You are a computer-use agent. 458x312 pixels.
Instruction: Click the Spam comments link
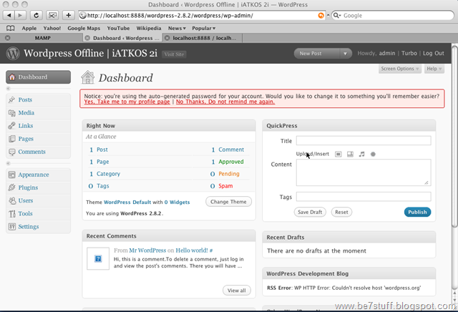[225, 186]
